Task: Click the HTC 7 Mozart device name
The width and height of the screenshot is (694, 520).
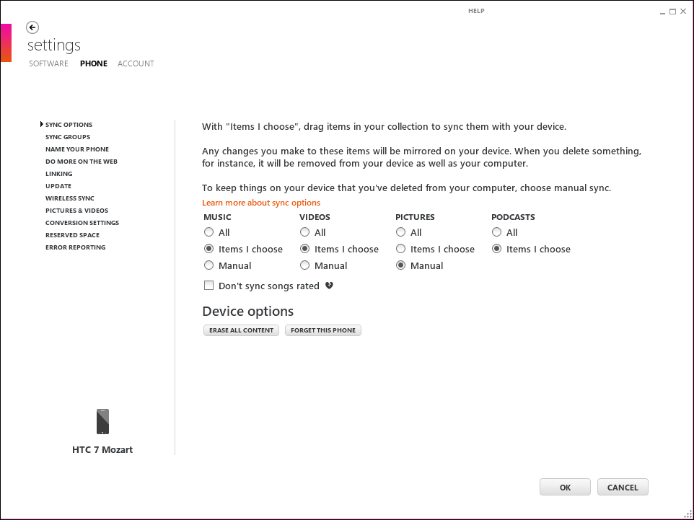Action: [x=102, y=449]
